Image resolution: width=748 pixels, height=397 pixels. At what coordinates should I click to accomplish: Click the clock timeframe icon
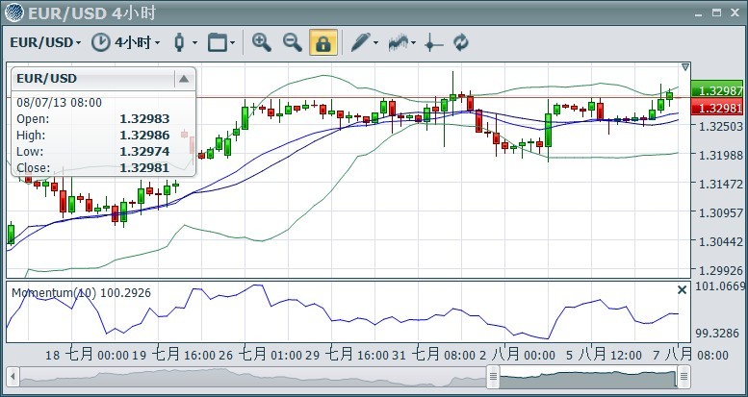click(101, 42)
